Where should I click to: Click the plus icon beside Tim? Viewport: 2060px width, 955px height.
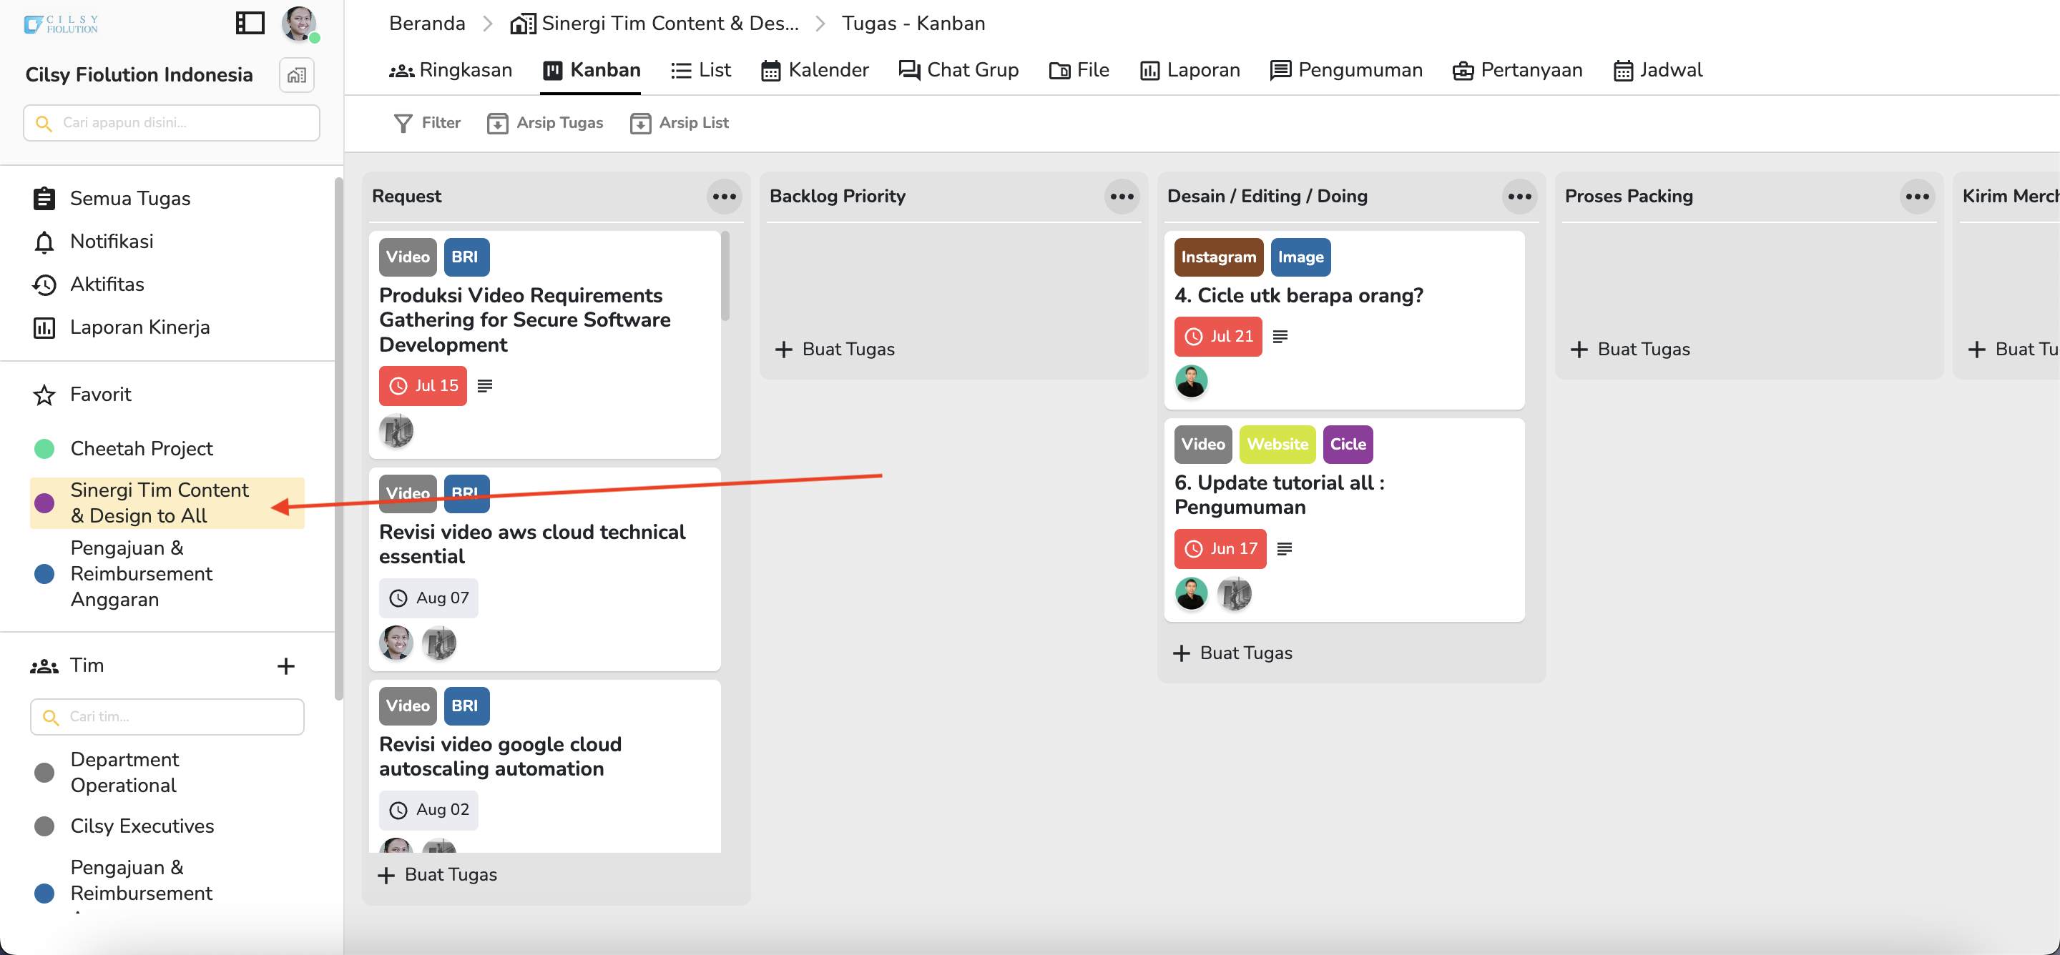coord(285,665)
